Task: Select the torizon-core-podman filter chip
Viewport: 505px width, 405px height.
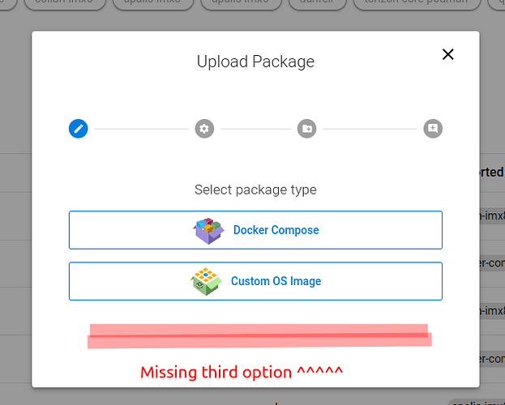Action: [x=417, y=2]
